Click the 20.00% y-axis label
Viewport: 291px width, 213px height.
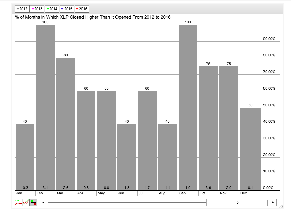point(269,155)
